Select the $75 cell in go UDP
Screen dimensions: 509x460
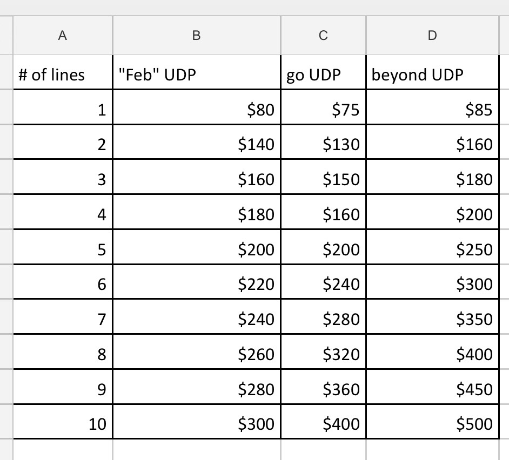point(323,110)
